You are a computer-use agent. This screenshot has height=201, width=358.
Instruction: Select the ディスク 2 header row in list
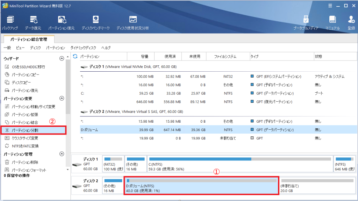pyautogui.click(x=219, y=112)
